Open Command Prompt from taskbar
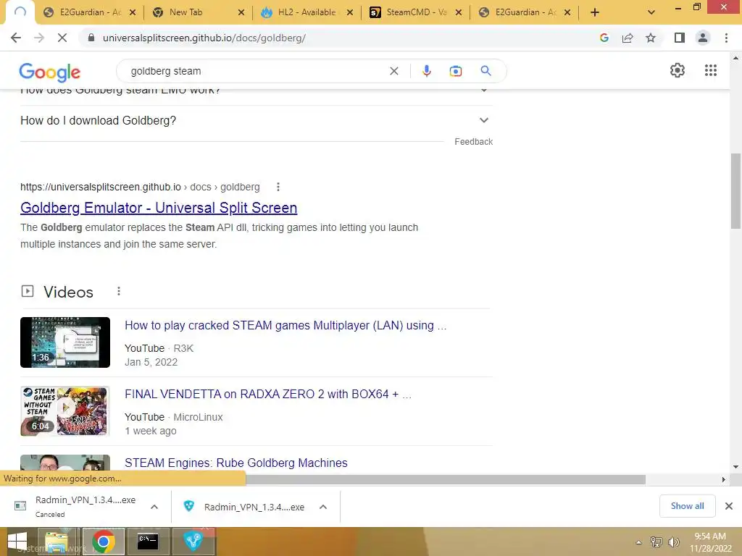 pyautogui.click(x=148, y=542)
